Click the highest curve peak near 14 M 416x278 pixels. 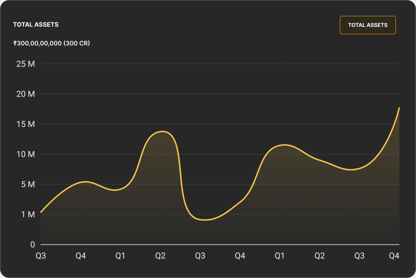[x=162, y=131]
